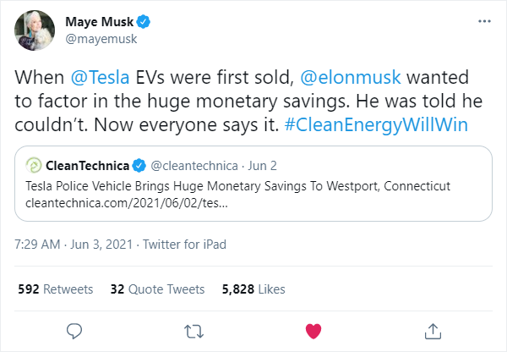507x352 pixels.
Task: Click the Maye Musk display name
Action: tap(99, 22)
